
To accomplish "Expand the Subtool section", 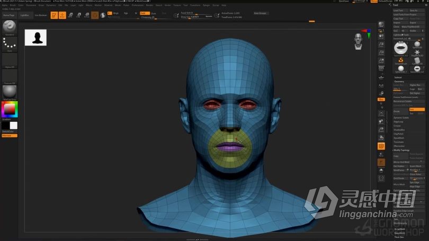I will [x=398, y=77].
